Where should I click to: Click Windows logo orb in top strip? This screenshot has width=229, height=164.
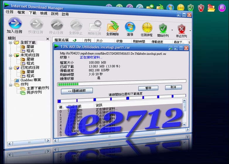170,7
